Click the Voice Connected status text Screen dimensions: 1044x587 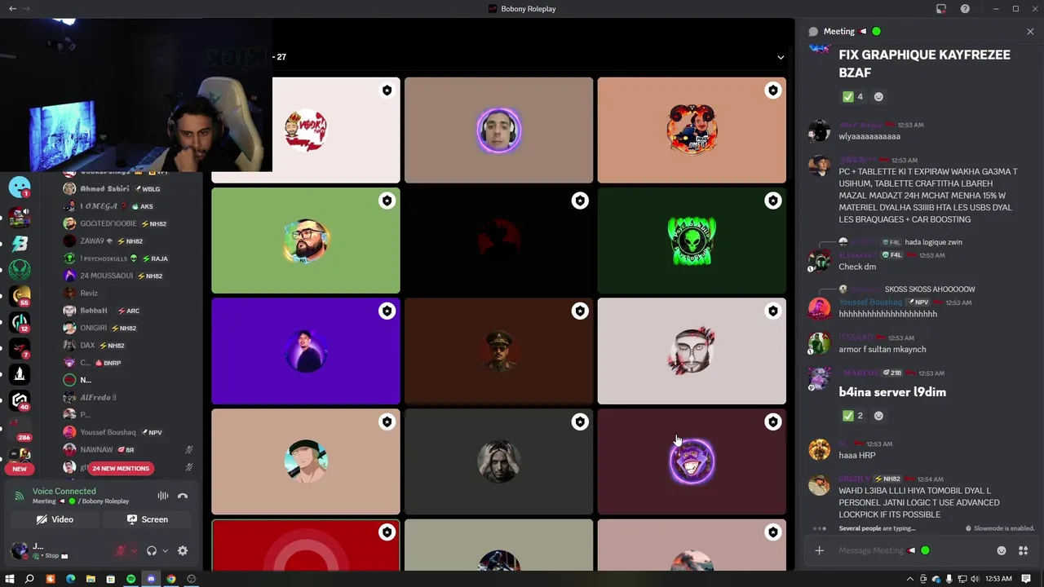click(x=64, y=491)
